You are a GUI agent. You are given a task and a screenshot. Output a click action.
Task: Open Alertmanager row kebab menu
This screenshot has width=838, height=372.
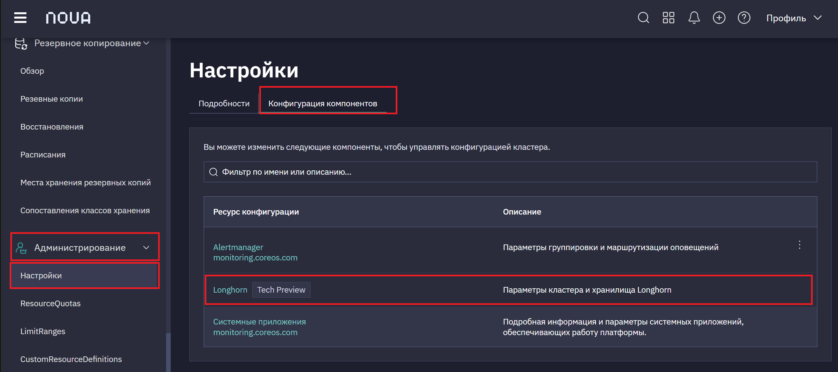coord(799,245)
